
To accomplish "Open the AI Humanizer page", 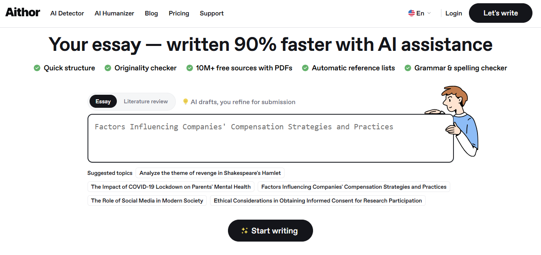I will [114, 13].
